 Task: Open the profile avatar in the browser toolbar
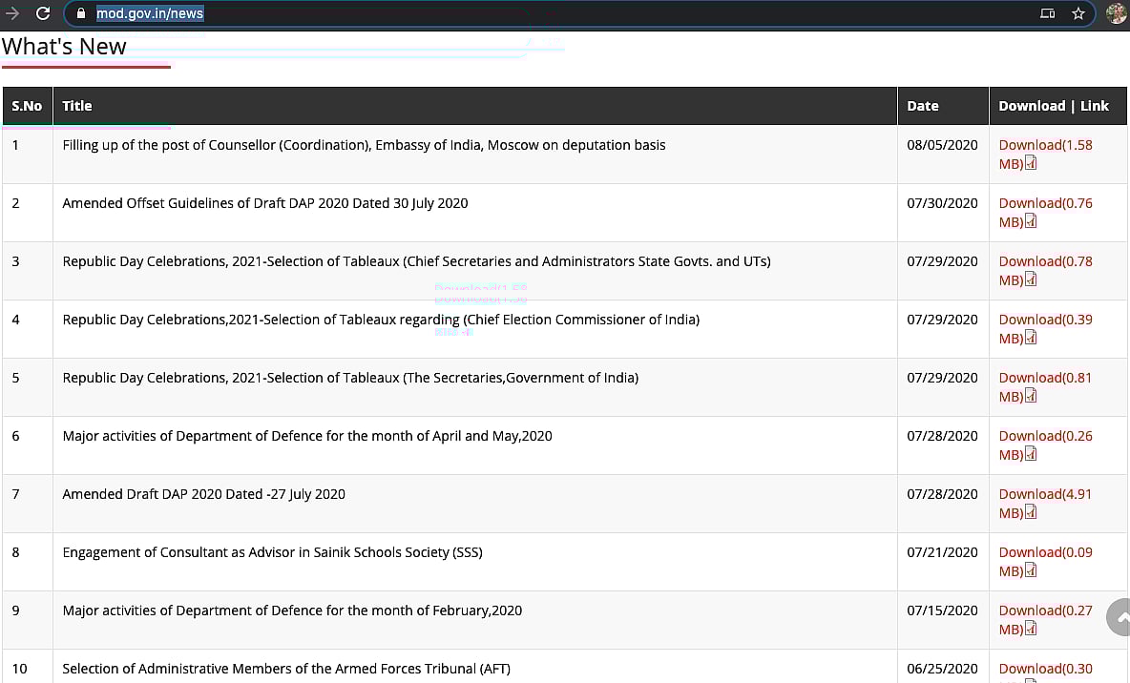(x=1116, y=13)
